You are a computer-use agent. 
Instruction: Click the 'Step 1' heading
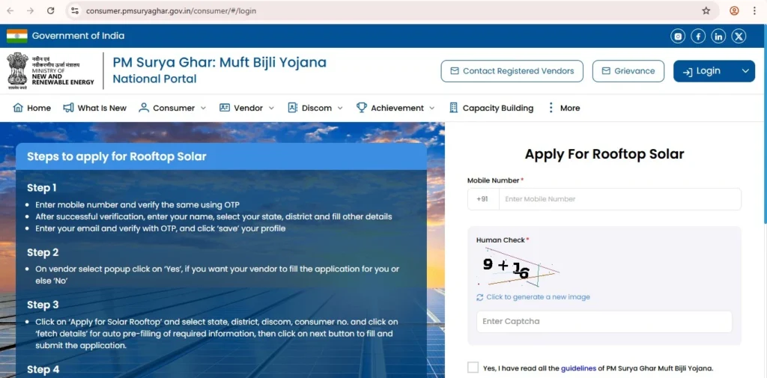42,188
